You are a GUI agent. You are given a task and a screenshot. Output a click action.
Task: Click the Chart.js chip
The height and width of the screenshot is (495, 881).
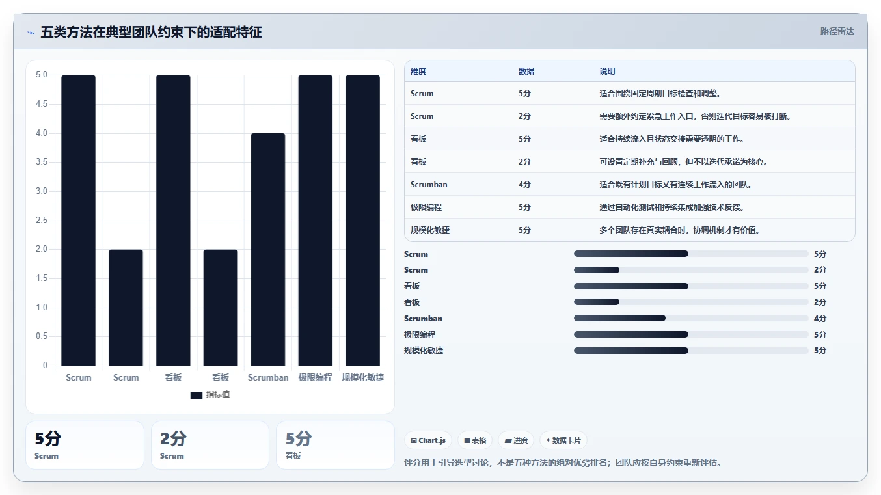pos(428,440)
